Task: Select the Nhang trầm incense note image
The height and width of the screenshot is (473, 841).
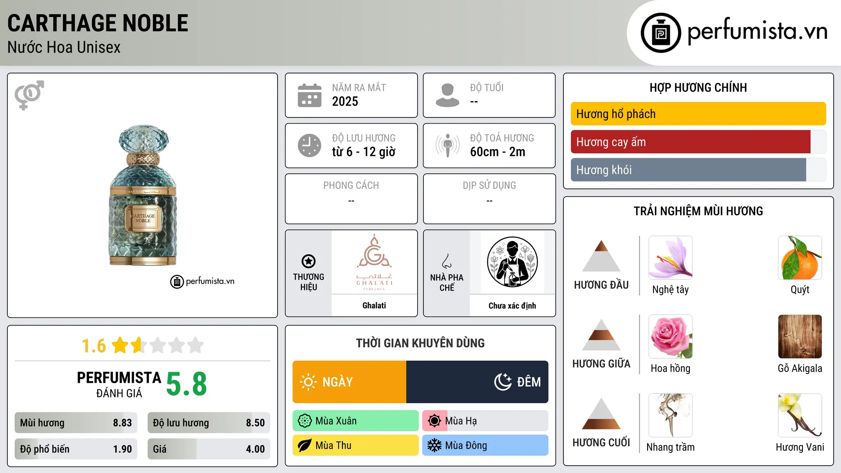Action: click(x=671, y=416)
